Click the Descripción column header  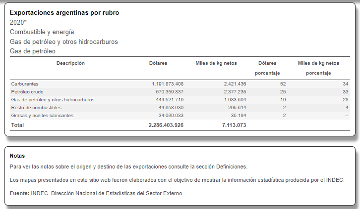[70, 63]
